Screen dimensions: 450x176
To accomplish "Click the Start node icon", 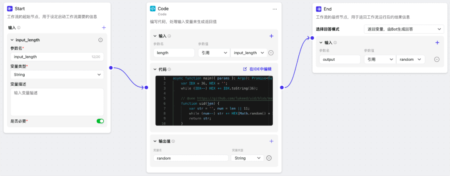I will pos(10,9).
